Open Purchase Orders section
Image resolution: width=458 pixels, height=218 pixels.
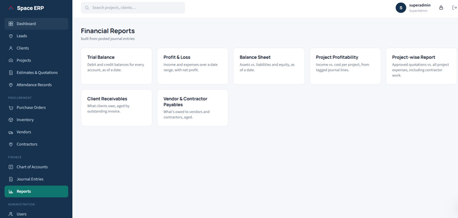point(36,108)
